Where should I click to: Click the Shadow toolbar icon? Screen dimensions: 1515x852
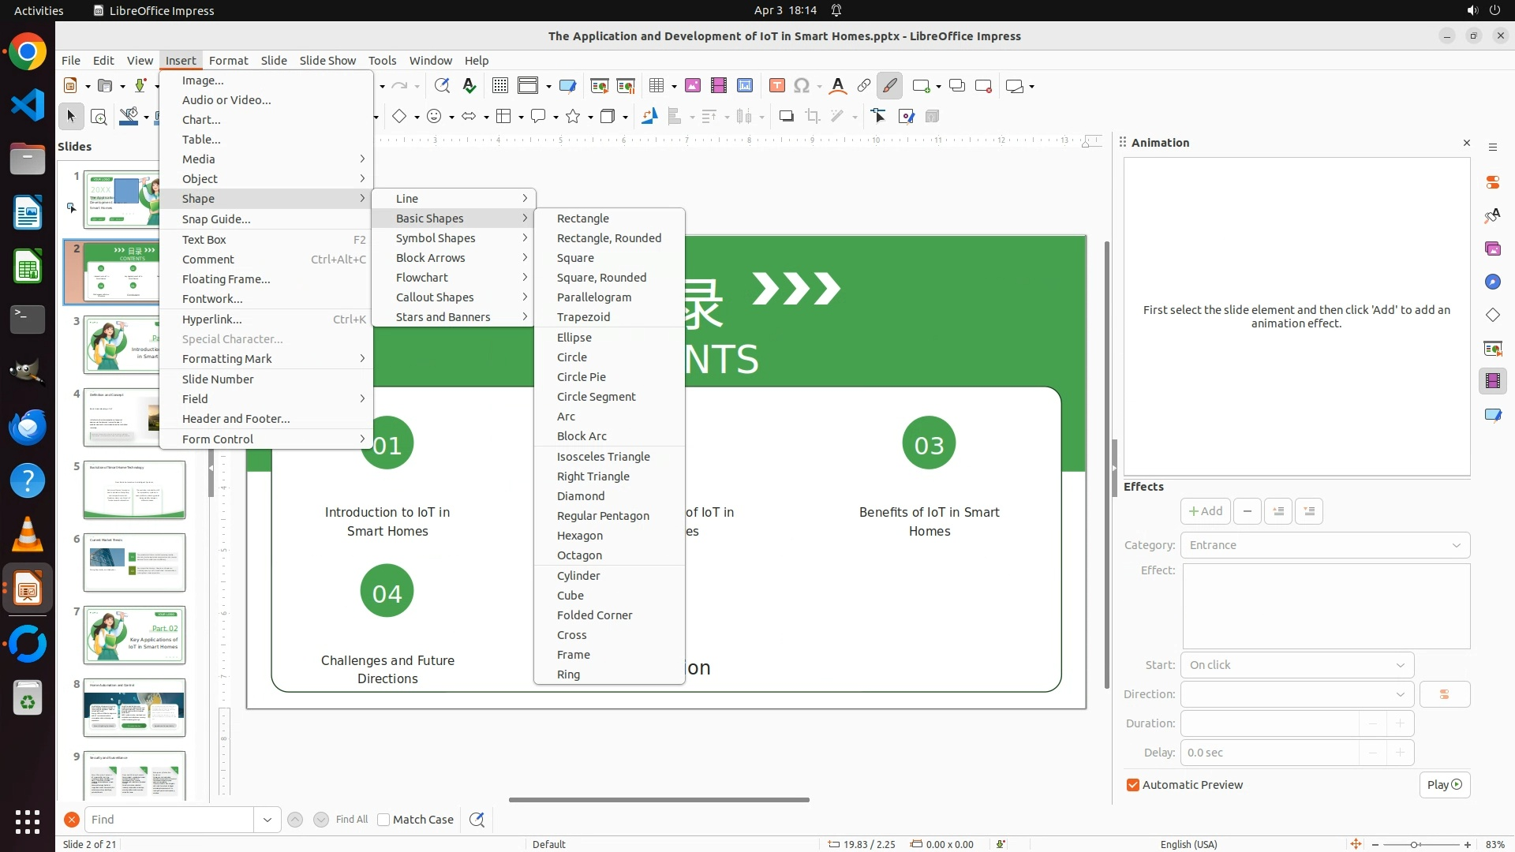click(x=786, y=117)
